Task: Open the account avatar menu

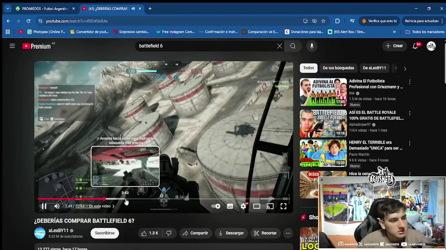Action: pos(431,46)
